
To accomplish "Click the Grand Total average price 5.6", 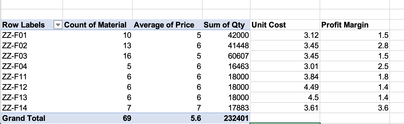I will (196, 118).
